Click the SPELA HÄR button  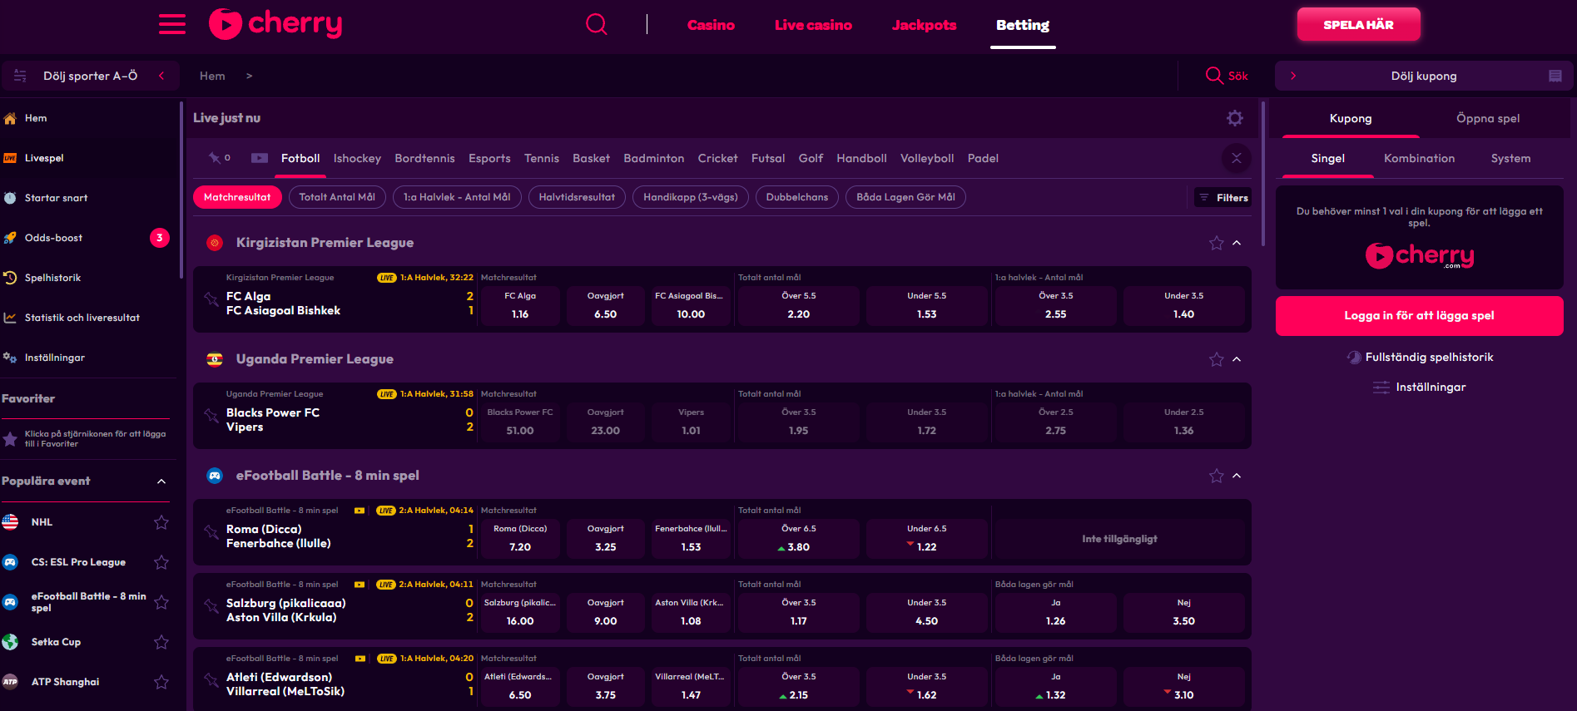1359,25
